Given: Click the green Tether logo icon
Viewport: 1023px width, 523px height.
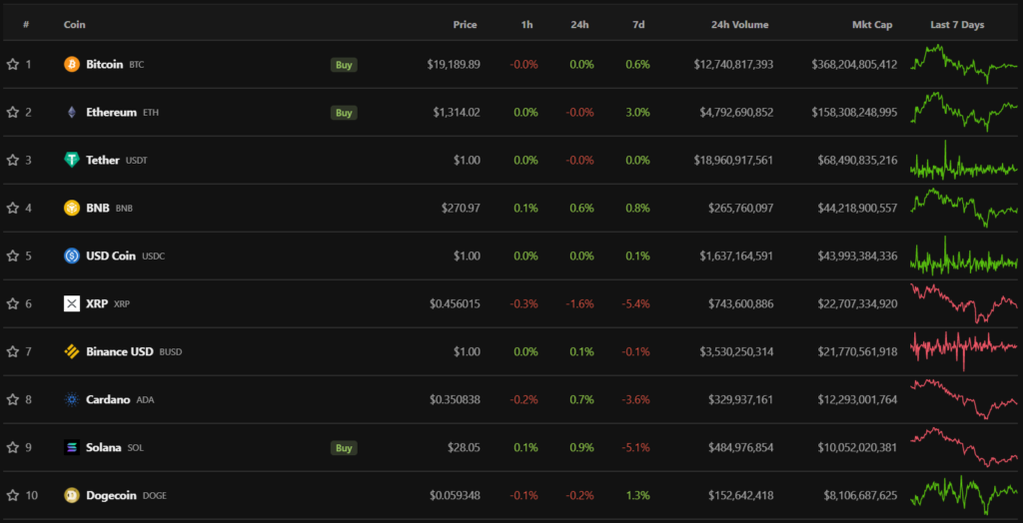Looking at the screenshot, I should point(72,160).
